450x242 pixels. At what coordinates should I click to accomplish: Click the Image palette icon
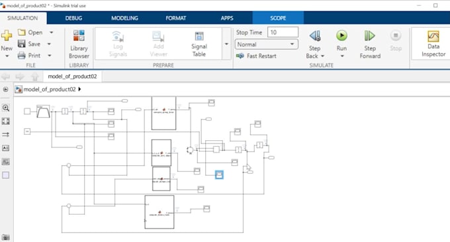6,162
